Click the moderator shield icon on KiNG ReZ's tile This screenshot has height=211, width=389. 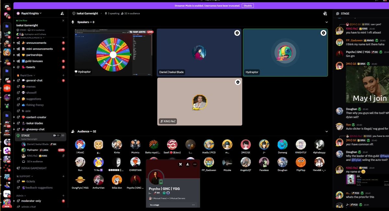(238, 82)
